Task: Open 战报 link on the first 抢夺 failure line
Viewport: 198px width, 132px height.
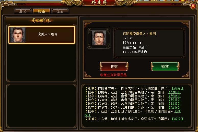Action: click(x=174, y=92)
